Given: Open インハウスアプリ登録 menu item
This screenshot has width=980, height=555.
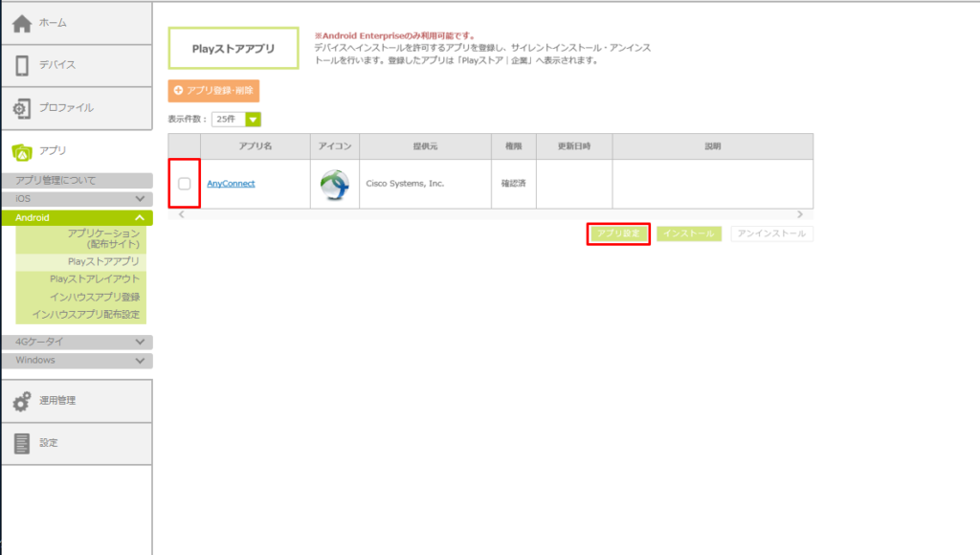Looking at the screenshot, I should click(94, 297).
